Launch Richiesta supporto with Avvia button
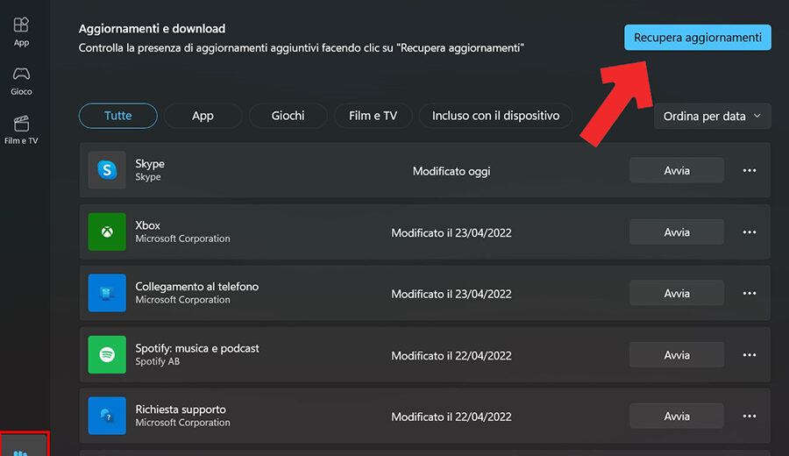 coord(677,417)
